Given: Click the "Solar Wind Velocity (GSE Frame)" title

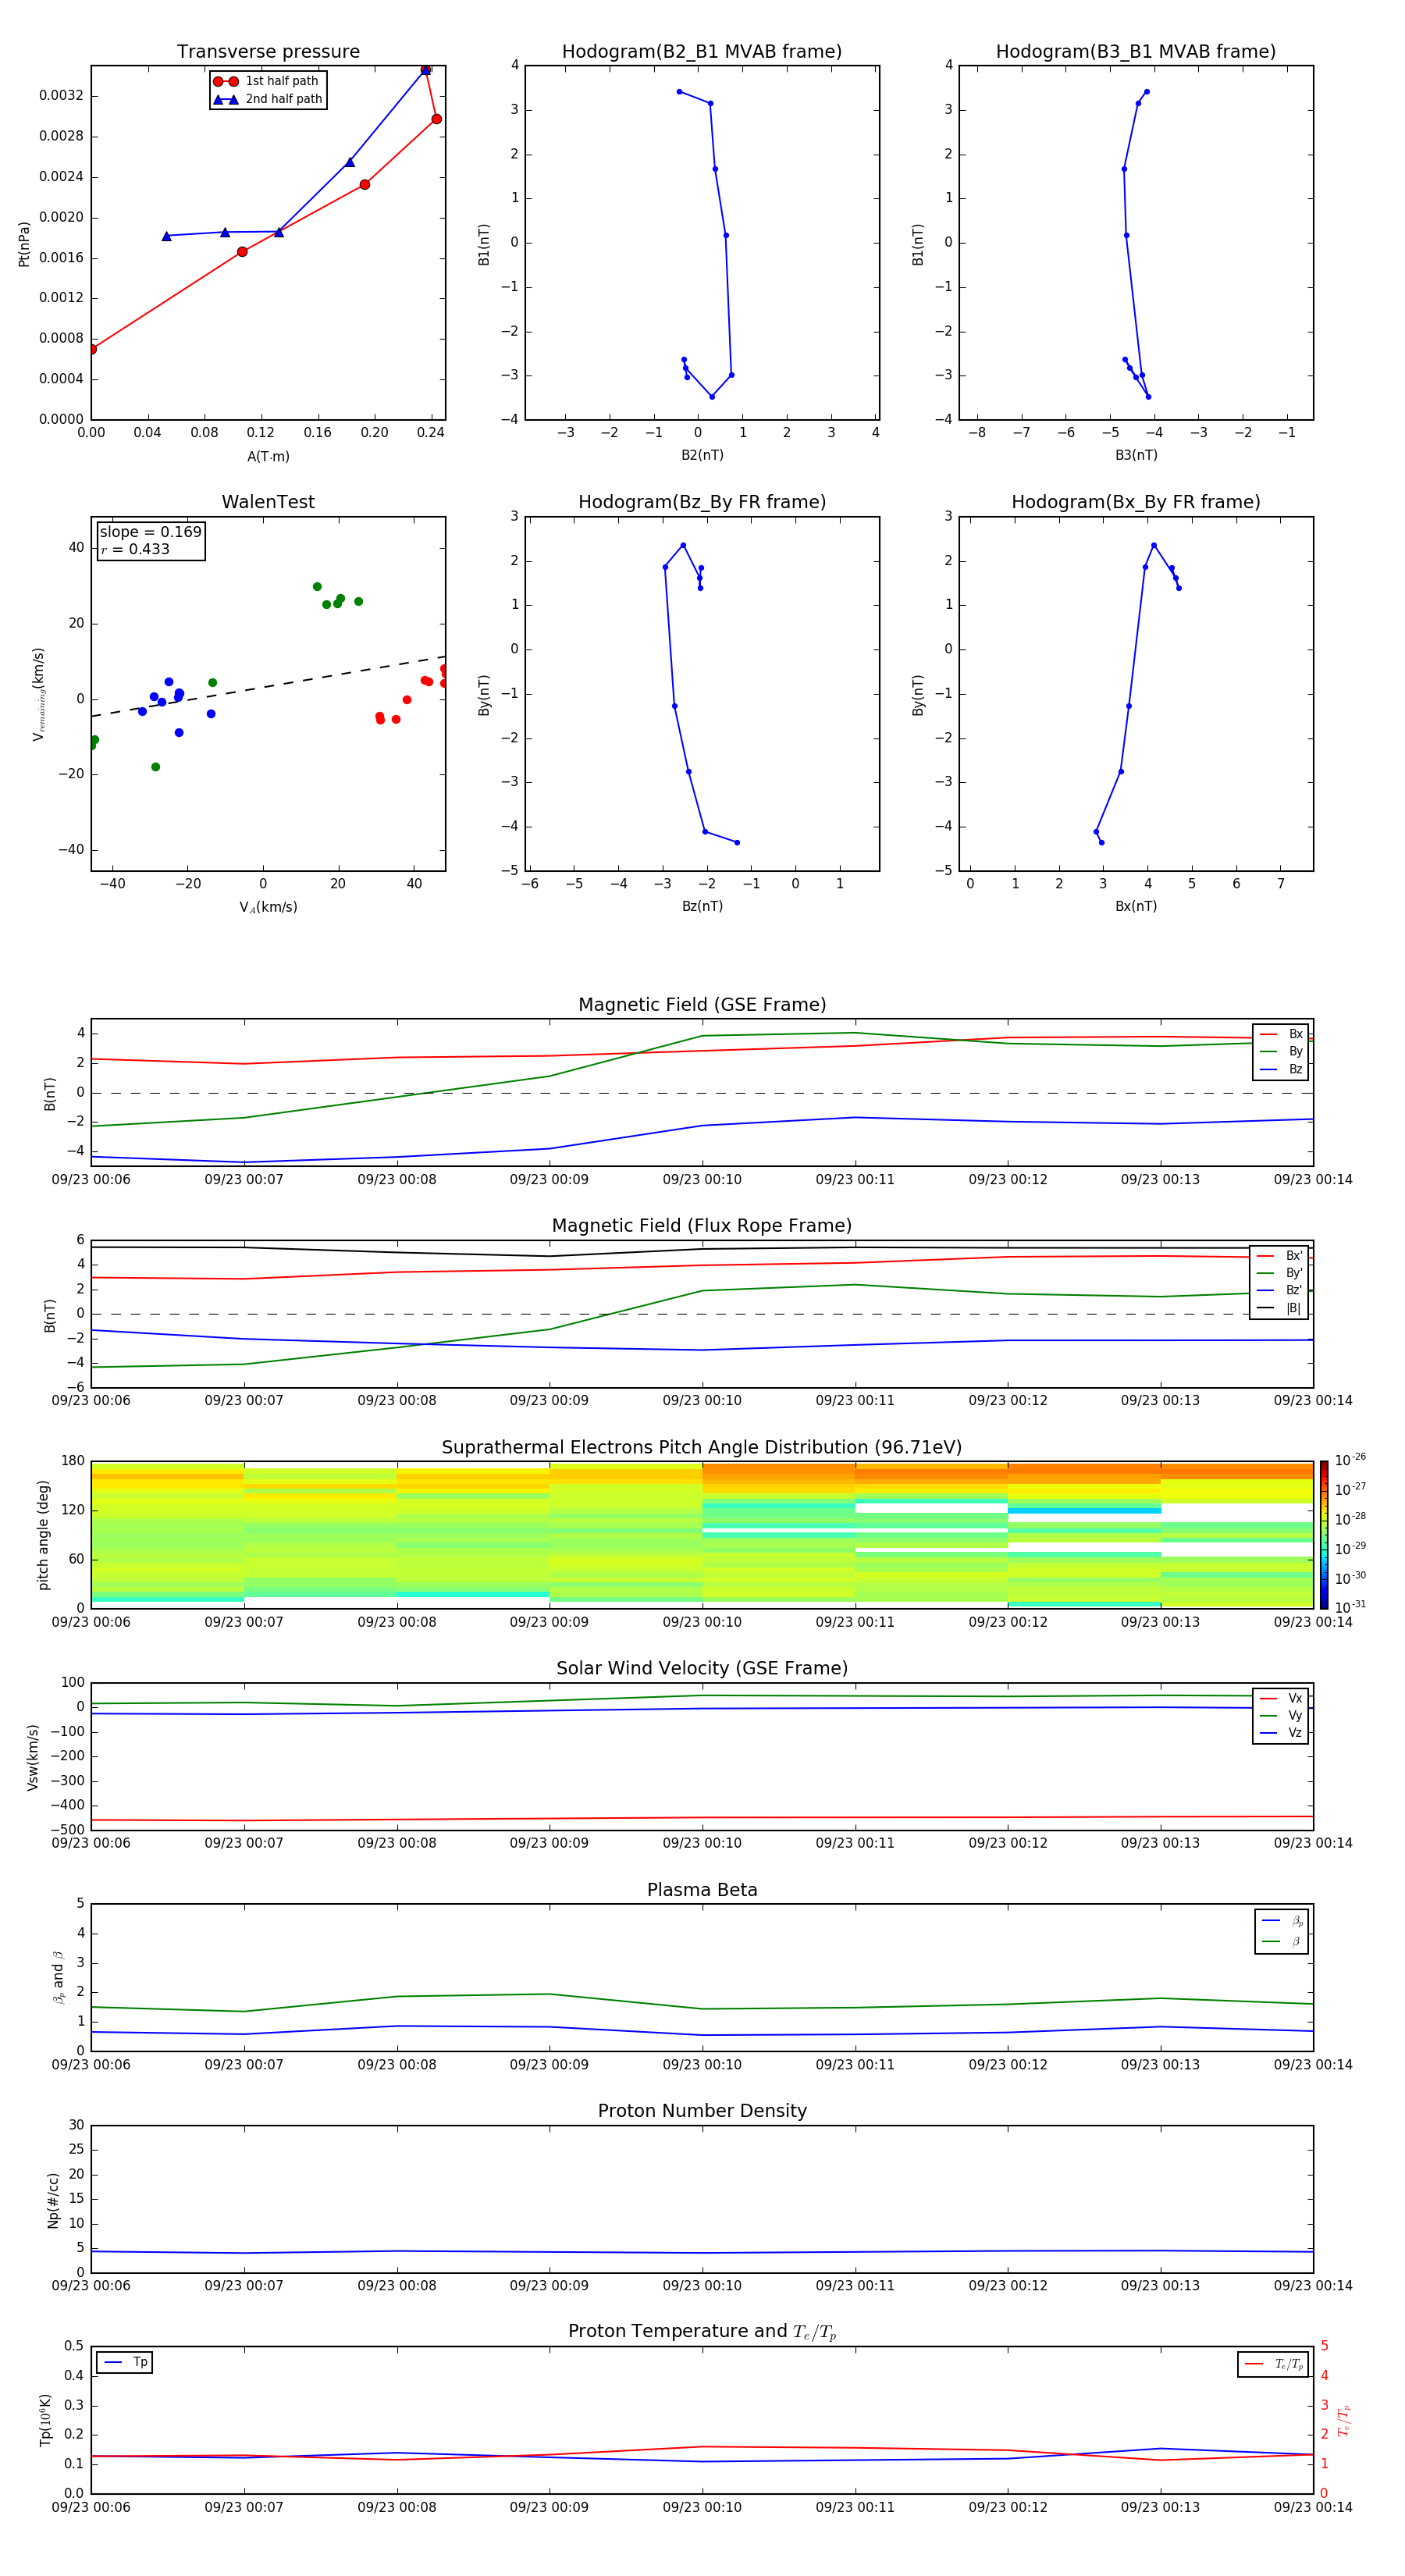Looking at the screenshot, I should [x=702, y=1669].
